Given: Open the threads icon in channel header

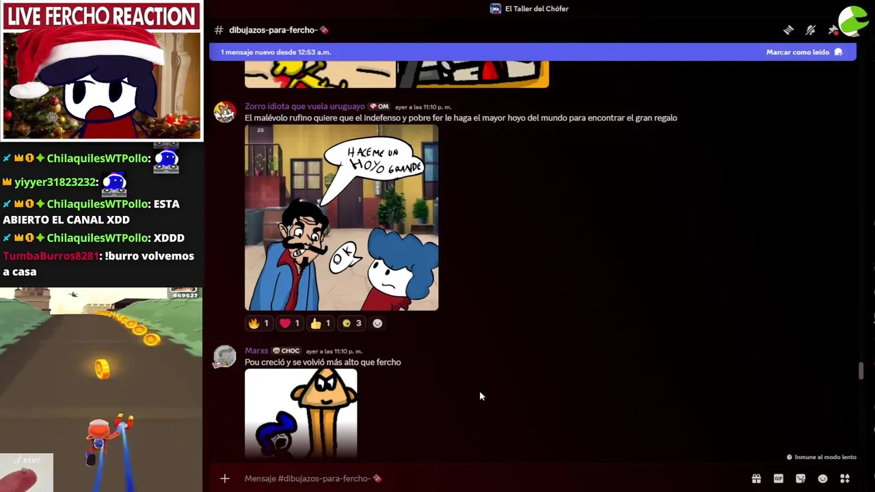Looking at the screenshot, I should [x=788, y=30].
